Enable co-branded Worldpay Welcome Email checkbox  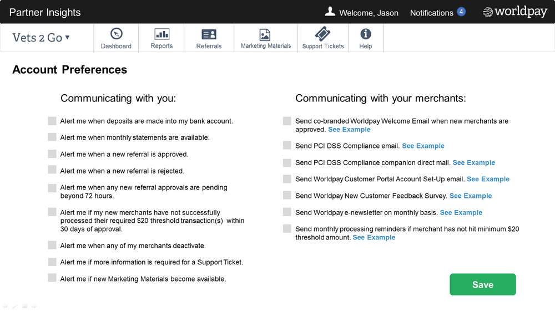[287, 121]
